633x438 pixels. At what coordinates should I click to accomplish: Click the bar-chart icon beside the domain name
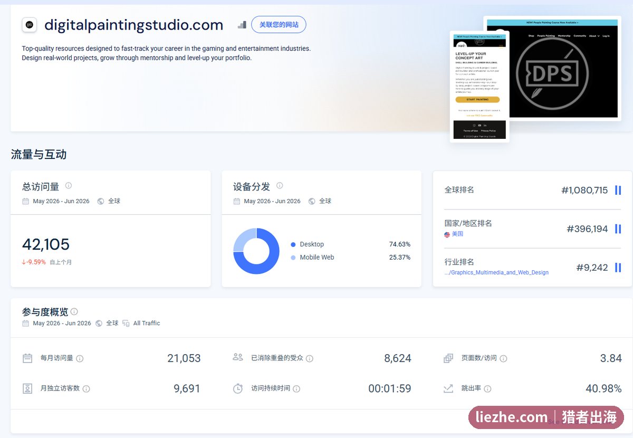pyautogui.click(x=242, y=24)
